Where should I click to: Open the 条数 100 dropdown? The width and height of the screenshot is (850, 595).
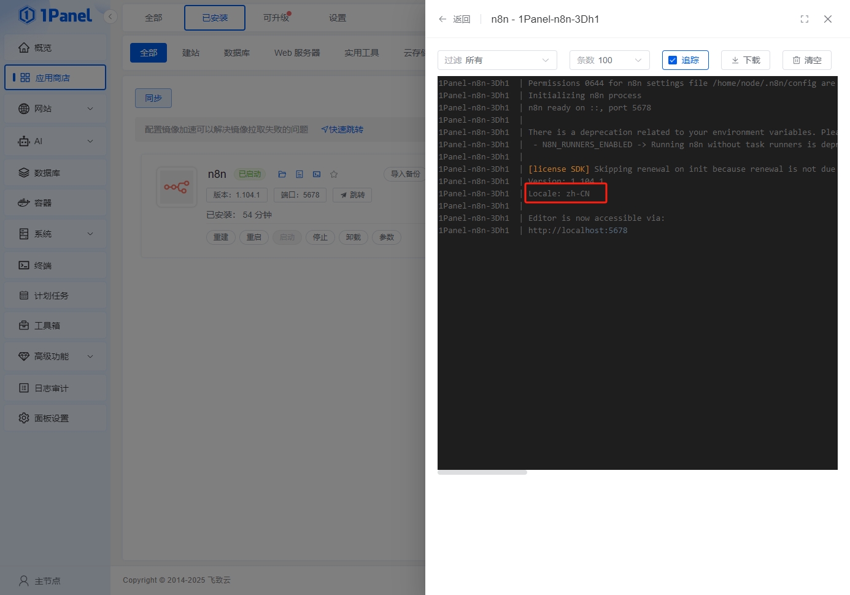click(x=609, y=60)
